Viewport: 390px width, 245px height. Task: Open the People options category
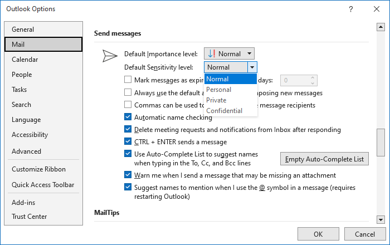(x=43, y=75)
